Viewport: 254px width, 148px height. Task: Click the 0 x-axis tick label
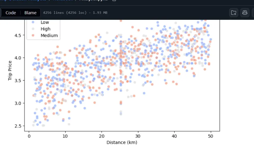[29, 136]
